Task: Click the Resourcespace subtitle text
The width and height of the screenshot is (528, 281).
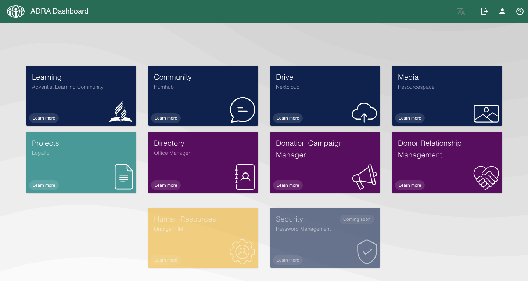Action: (x=416, y=87)
